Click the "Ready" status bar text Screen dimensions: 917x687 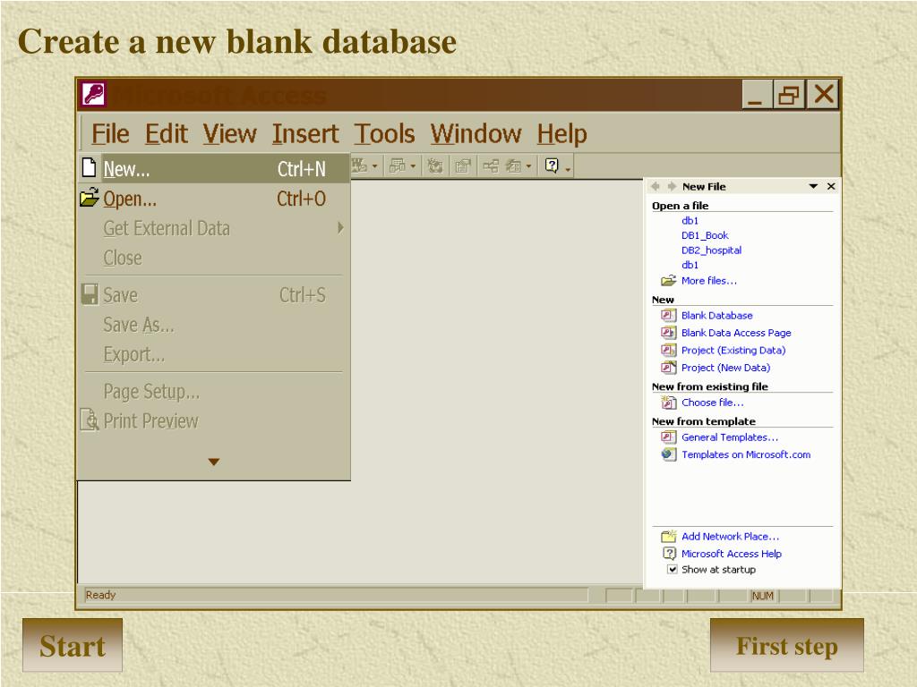(100, 595)
